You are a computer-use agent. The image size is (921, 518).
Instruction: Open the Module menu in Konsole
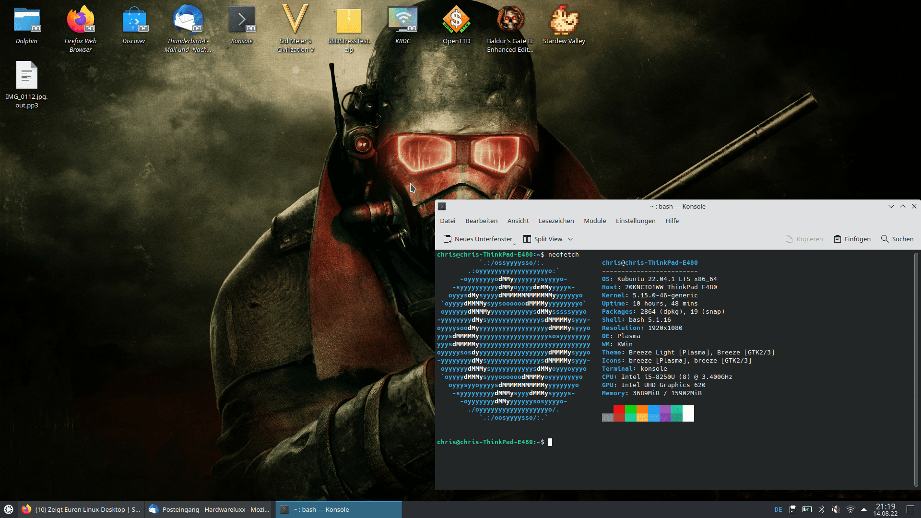pyautogui.click(x=595, y=221)
